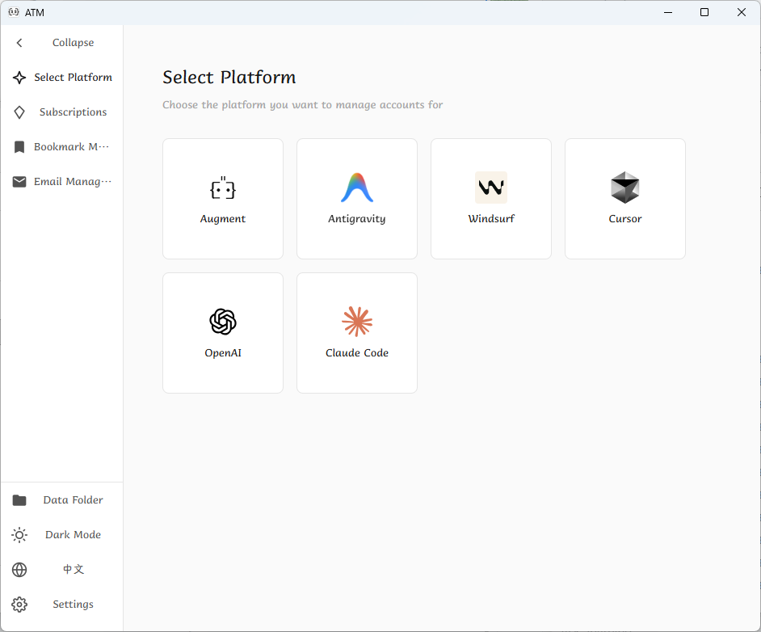The image size is (761, 632).
Task: Open the Data Folder entry
Action: point(73,500)
